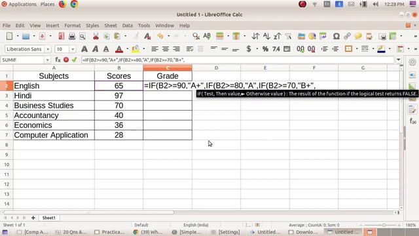Open the Format menu

point(73,26)
